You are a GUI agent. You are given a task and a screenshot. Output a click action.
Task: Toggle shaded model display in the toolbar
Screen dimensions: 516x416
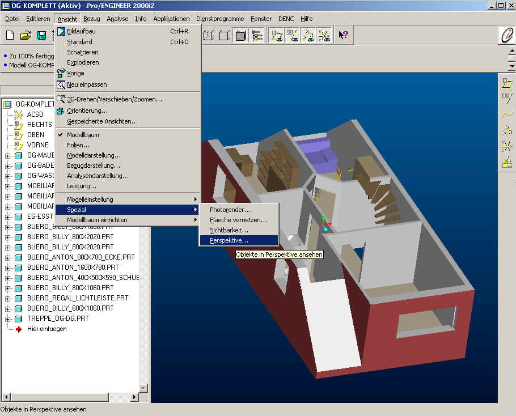(240, 35)
